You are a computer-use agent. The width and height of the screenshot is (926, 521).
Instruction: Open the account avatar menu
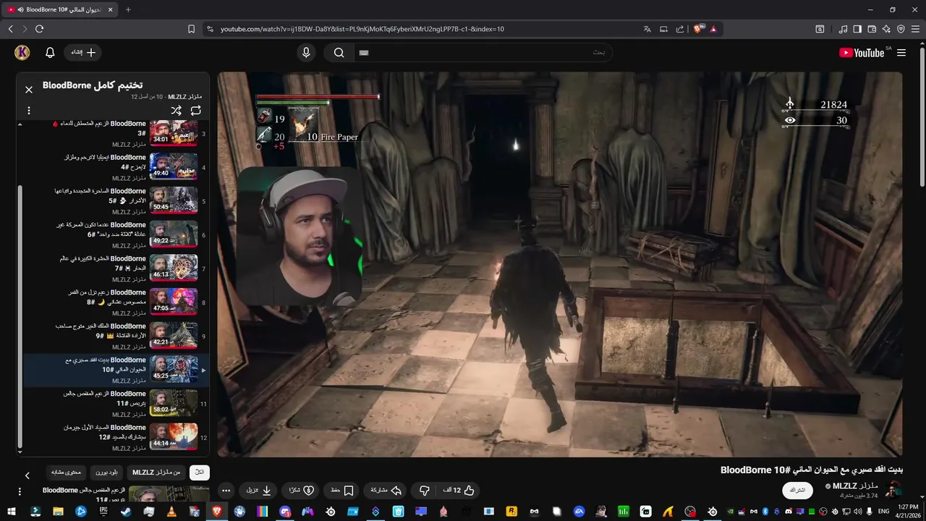pyautogui.click(x=22, y=52)
